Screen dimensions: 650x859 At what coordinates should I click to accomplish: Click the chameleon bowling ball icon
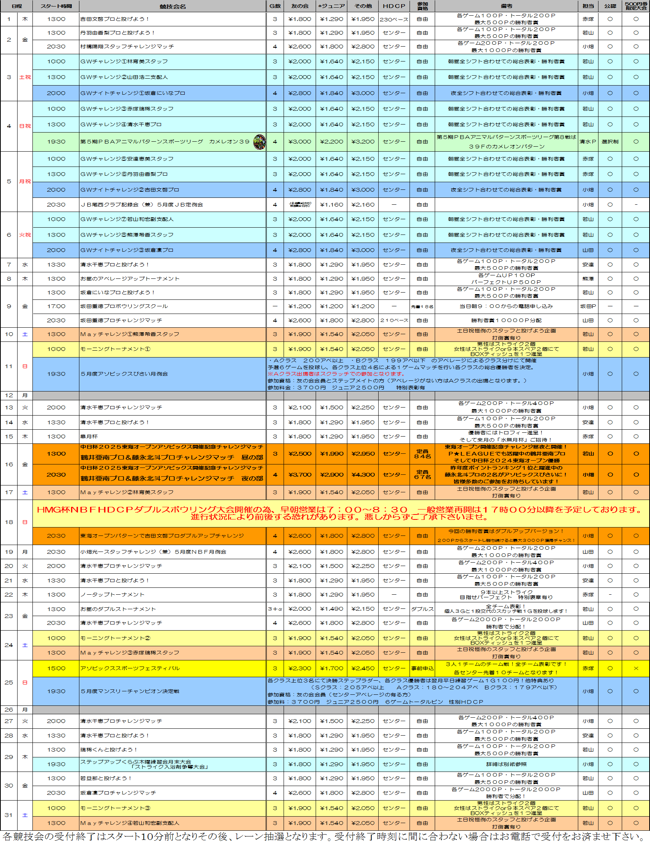tap(259, 142)
